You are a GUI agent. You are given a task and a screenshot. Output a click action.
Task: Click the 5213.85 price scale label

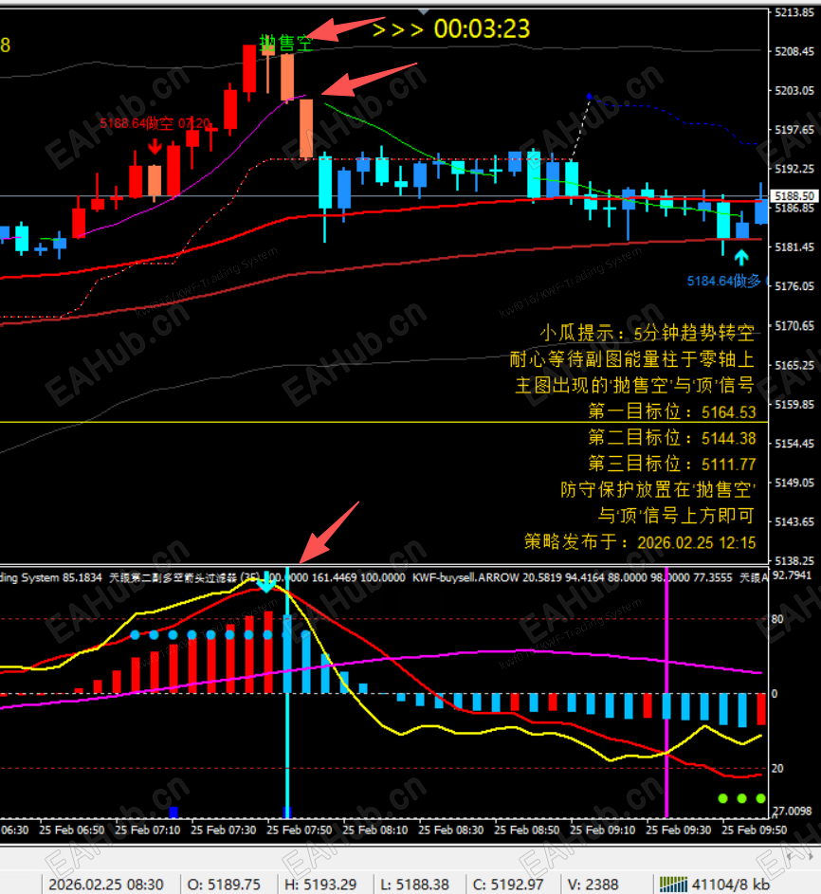click(x=794, y=12)
